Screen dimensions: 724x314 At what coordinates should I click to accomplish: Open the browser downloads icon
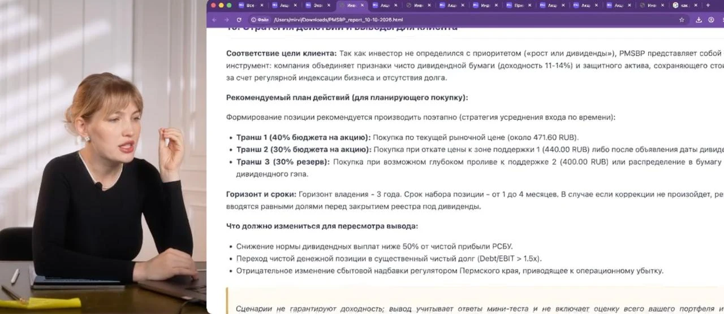click(x=698, y=19)
